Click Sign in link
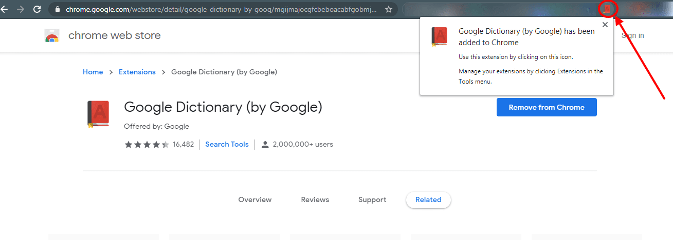Screen dimensions: 673x240 pos(632,35)
